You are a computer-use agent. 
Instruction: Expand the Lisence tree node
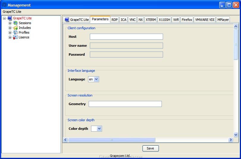coord(10,37)
